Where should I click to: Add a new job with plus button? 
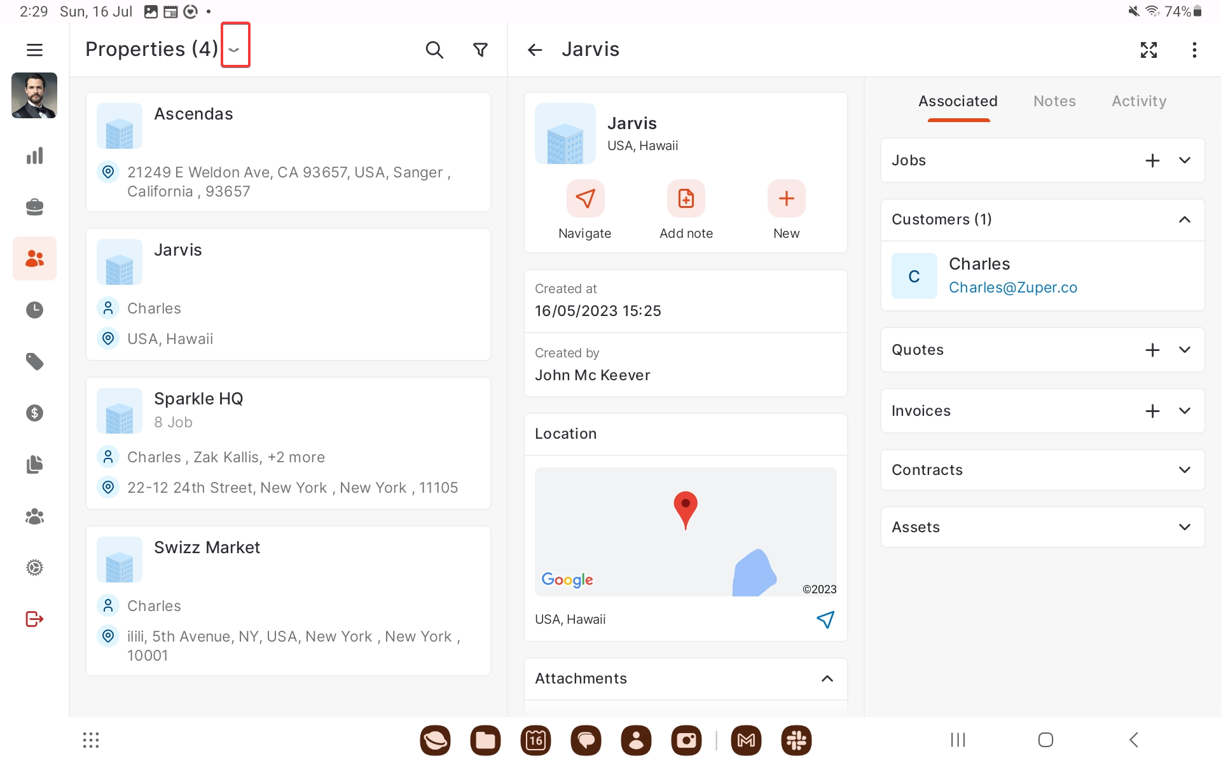point(1152,160)
